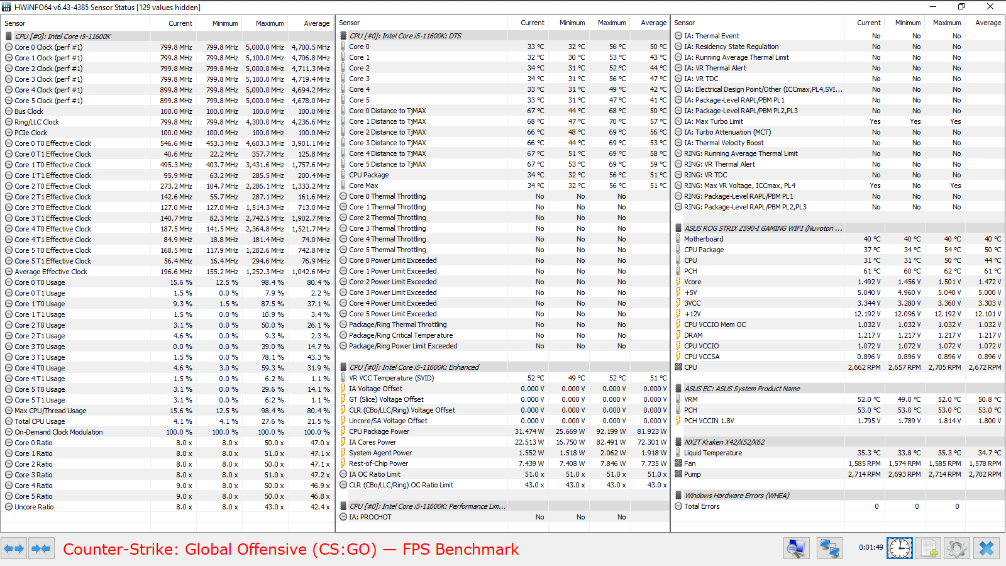This screenshot has height=566, width=1006.
Task: Select the CPU VCCIO Mem OC row
Action: 838,325
